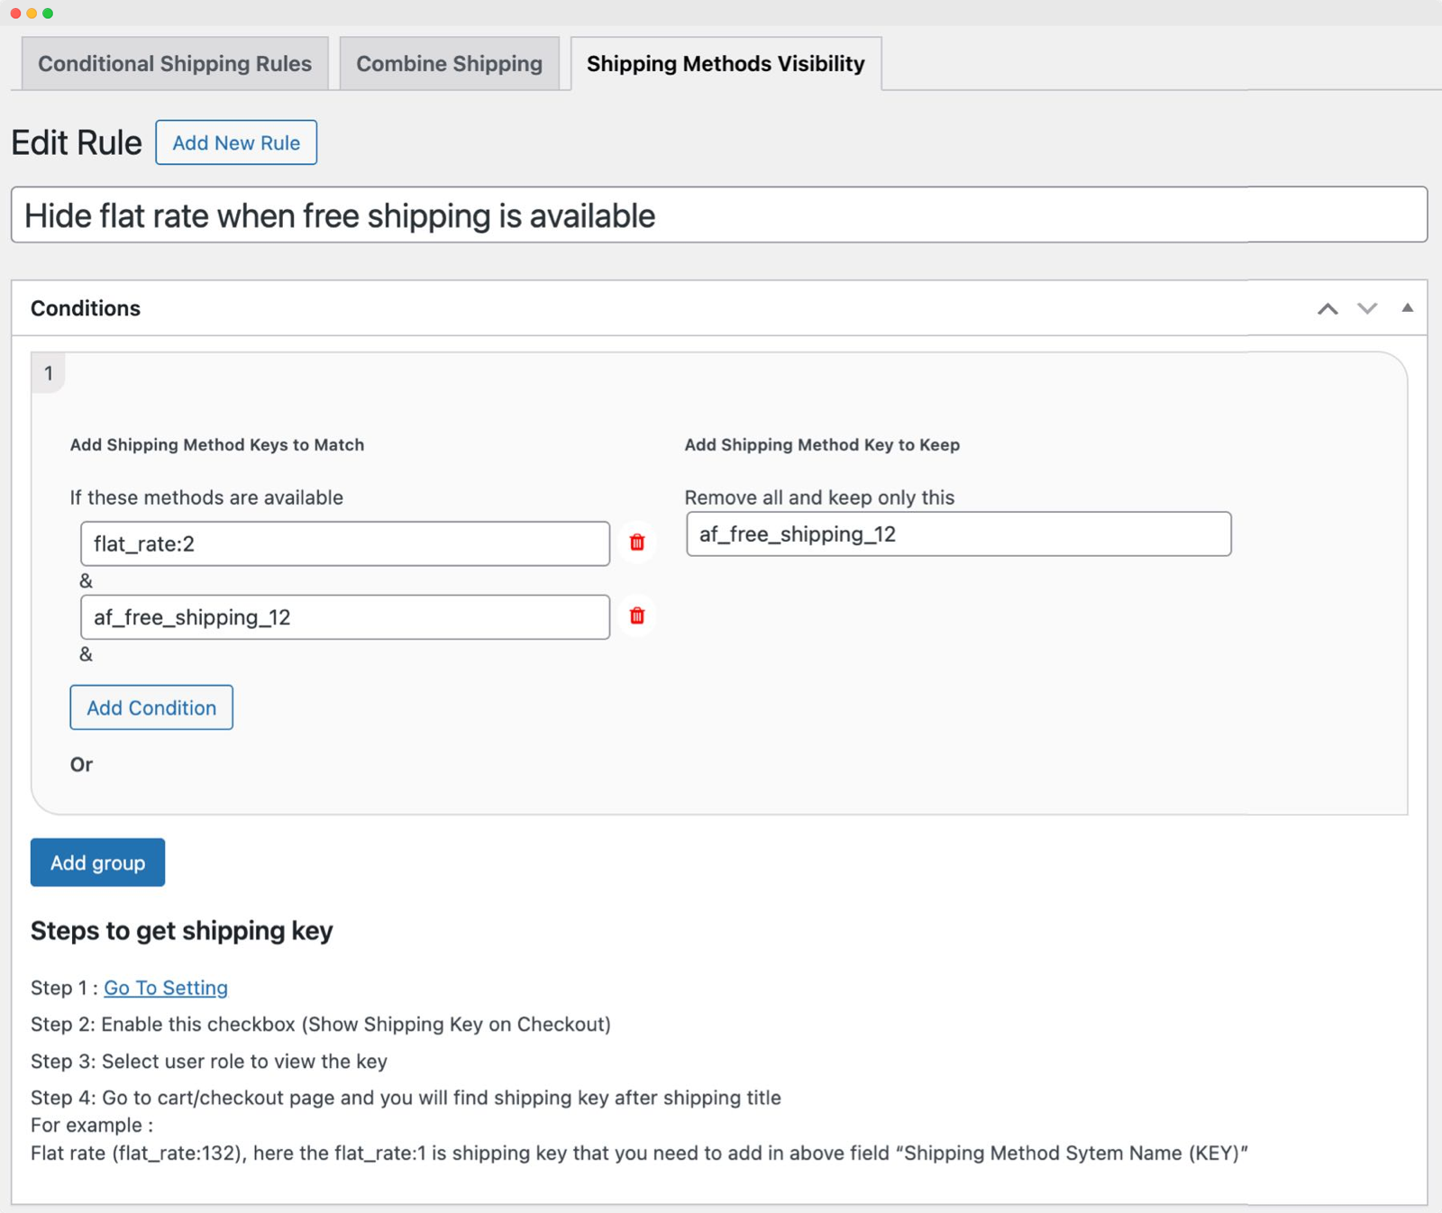Click the Add New Rule button
Image resolution: width=1442 pixels, height=1213 pixels.
(x=236, y=141)
